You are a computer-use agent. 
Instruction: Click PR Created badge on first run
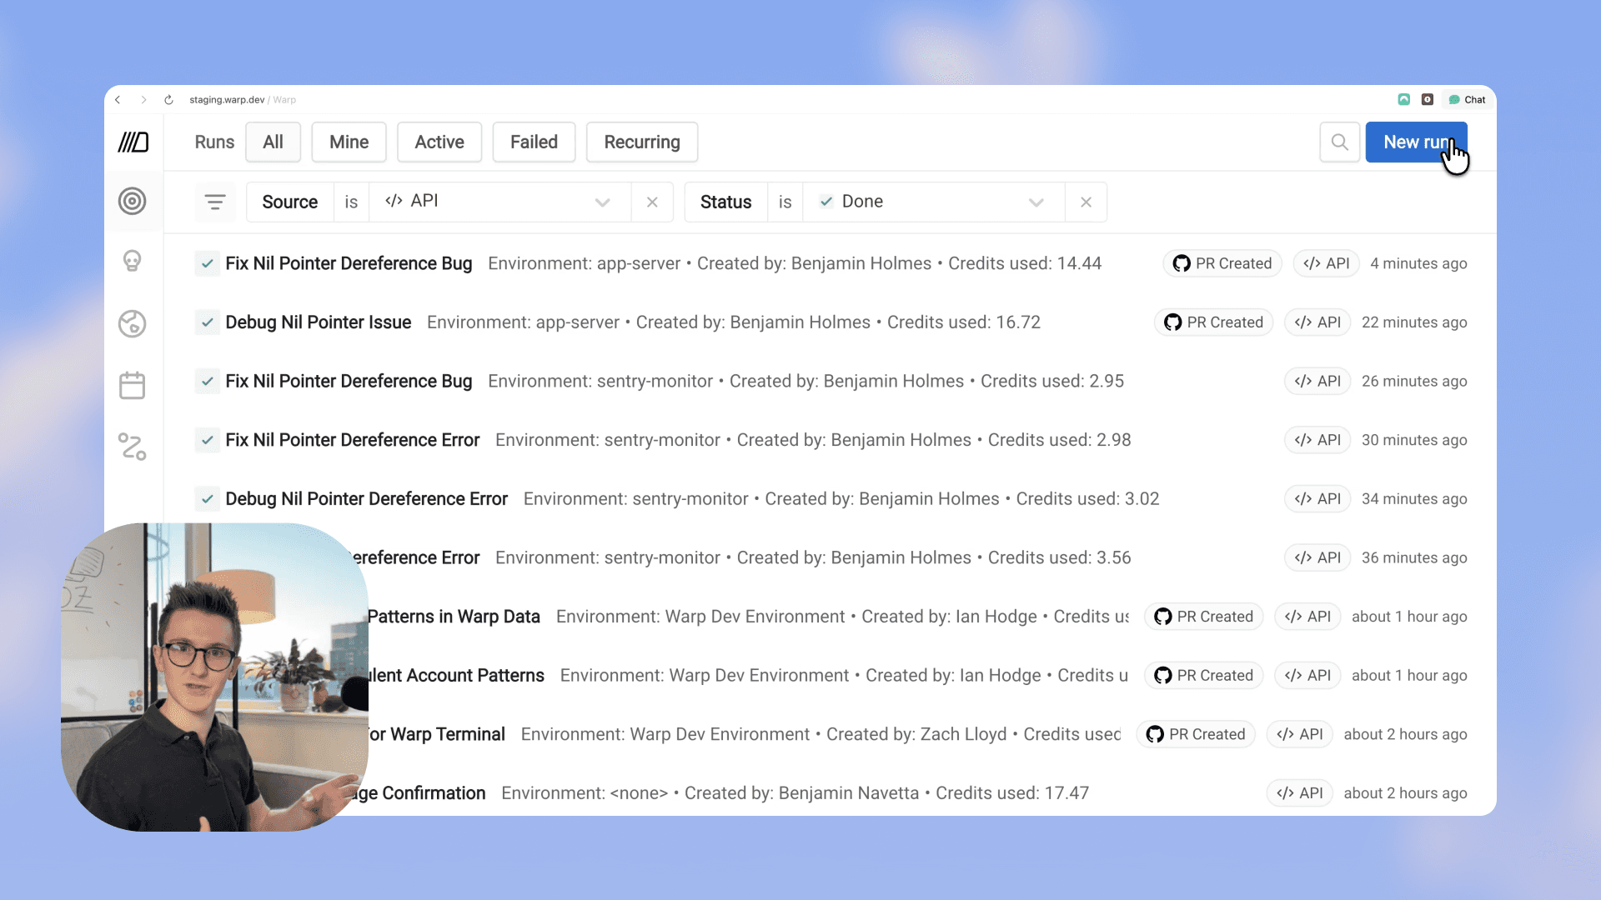click(x=1222, y=263)
